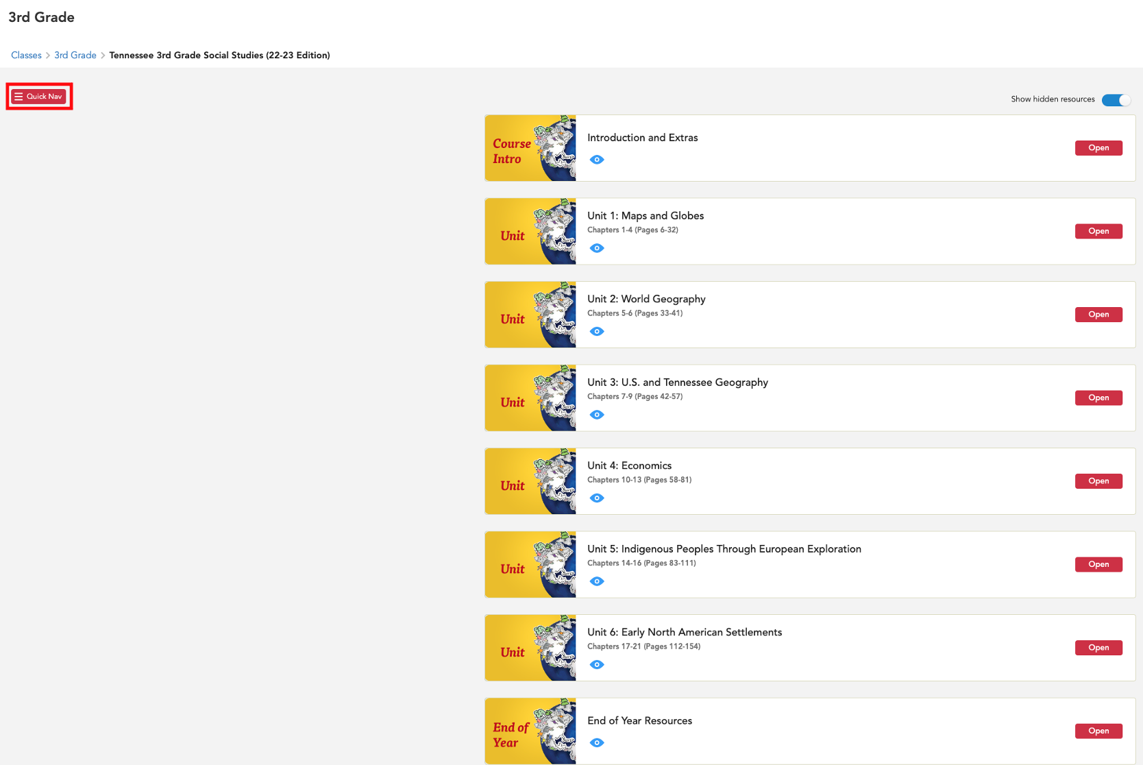
Task: Click the 'Show hidden resources' label
Action: coord(1053,99)
